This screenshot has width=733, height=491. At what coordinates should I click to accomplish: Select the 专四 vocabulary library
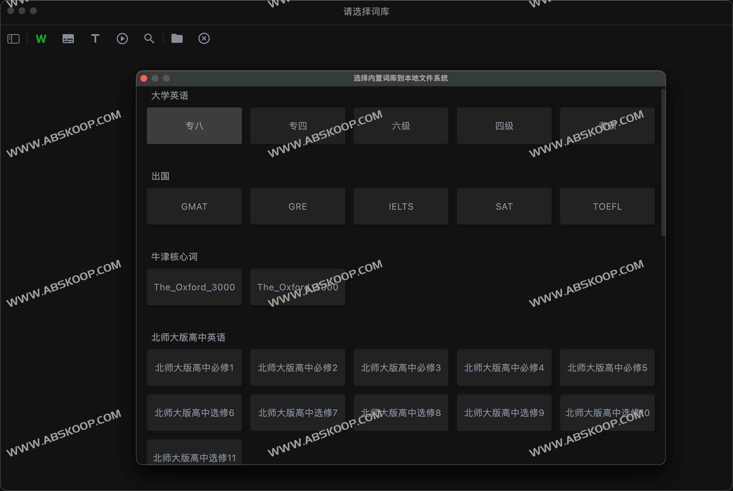pyautogui.click(x=297, y=125)
